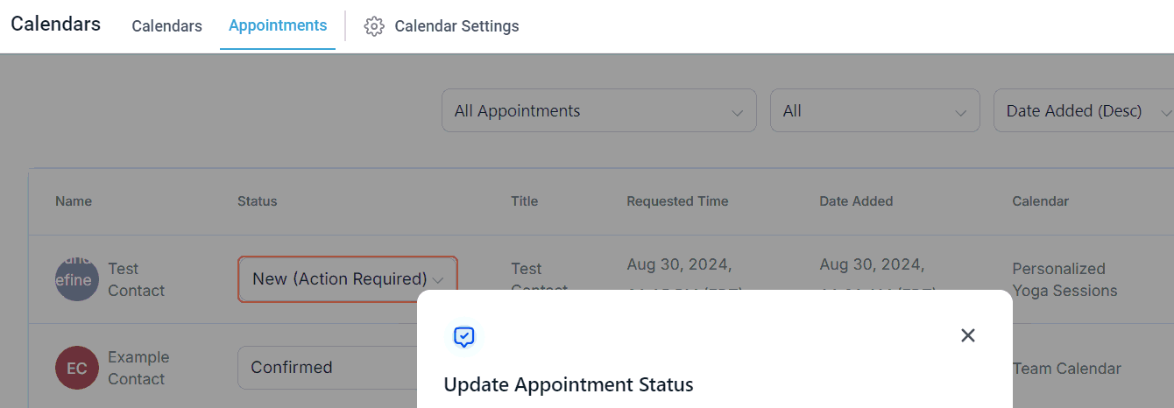Open the Date Added (Desc) sort dropdown
The height and width of the screenshot is (408, 1174).
click(1083, 111)
